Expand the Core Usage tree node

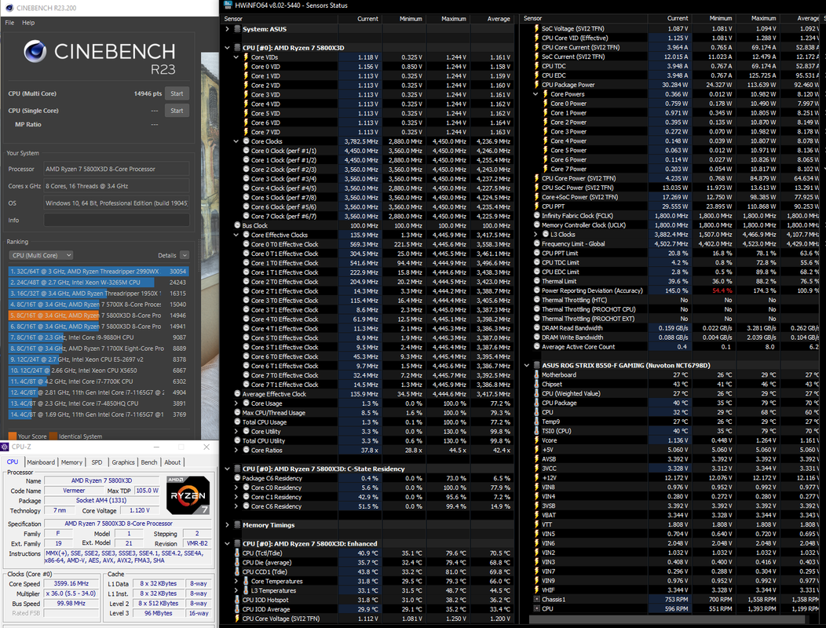[236, 403]
